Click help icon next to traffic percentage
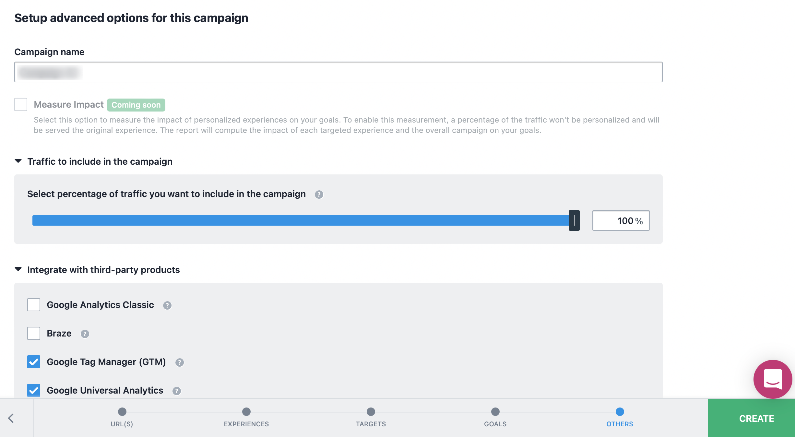795x437 pixels. [x=319, y=195]
